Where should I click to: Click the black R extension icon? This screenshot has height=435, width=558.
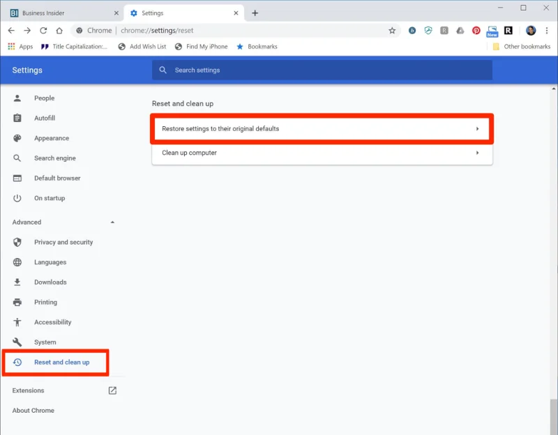(x=508, y=31)
